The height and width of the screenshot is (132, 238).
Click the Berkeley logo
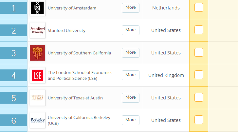point(37,120)
